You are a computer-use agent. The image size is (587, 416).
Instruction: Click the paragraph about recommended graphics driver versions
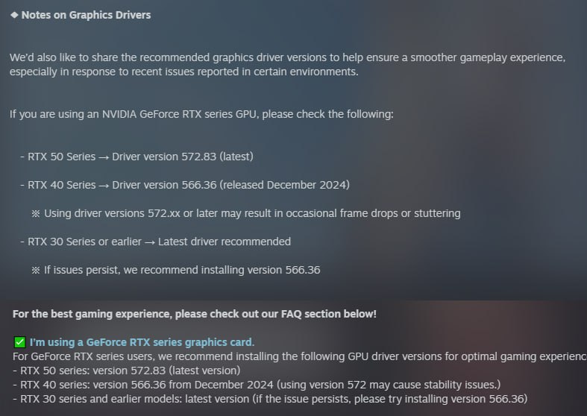tap(287, 64)
